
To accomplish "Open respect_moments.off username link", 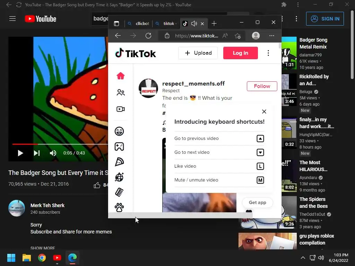I will coord(193,84).
